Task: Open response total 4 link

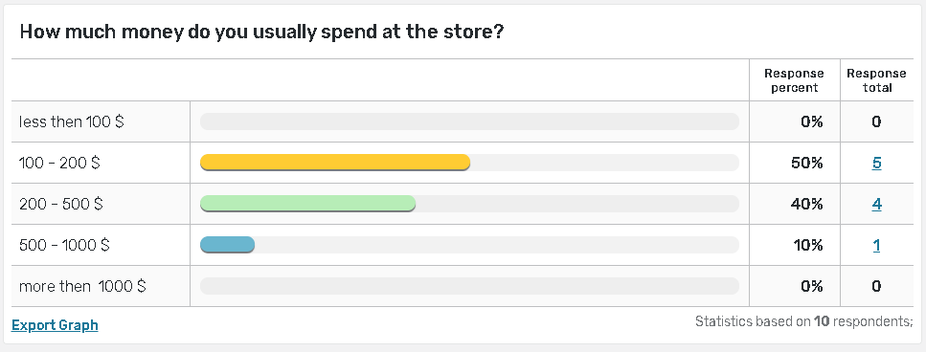Action: point(876,204)
